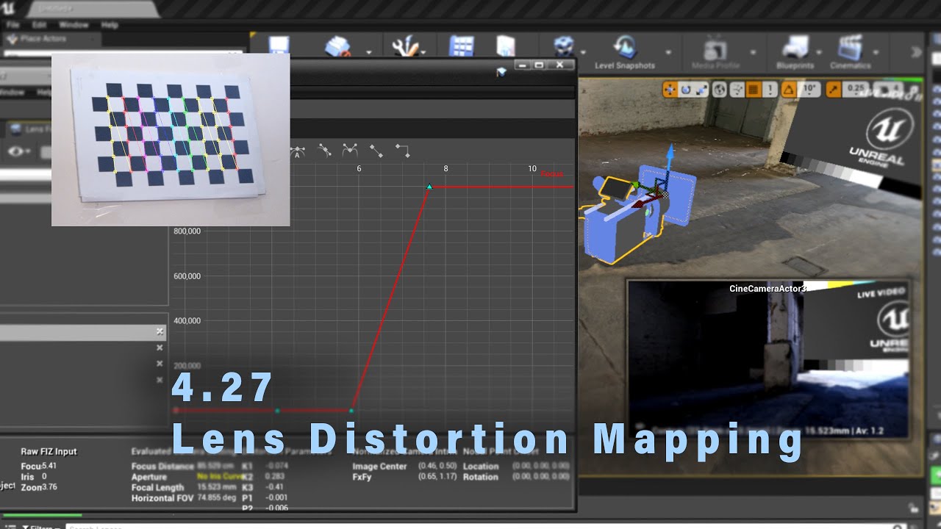
Task: Remove the fourth list row with its X
Action: [x=160, y=381]
